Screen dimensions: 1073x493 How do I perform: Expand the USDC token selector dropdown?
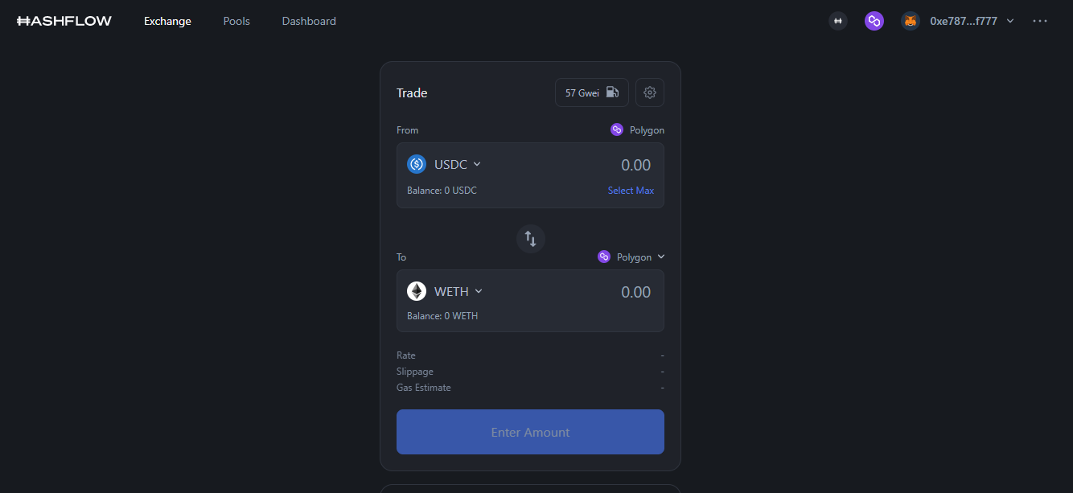[x=476, y=163]
